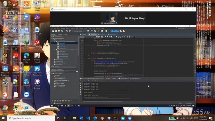Viewport: 215px width, 121px height.
Task: Open the GitHub Desktop shortcut
Action: tap(37, 84)
